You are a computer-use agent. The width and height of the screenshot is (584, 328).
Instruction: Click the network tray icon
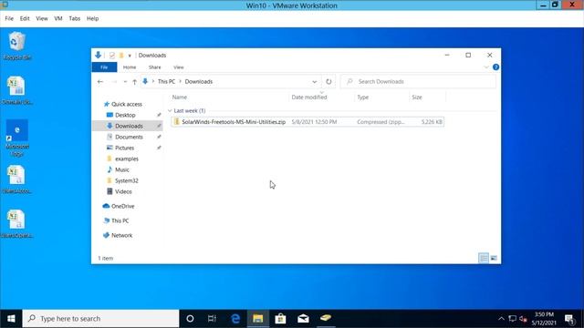tap(513, 319)
